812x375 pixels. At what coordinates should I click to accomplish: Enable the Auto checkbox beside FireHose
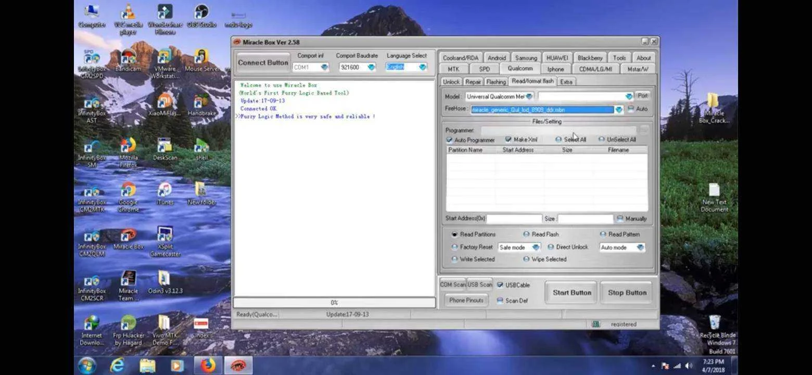(x=631, y=109)
